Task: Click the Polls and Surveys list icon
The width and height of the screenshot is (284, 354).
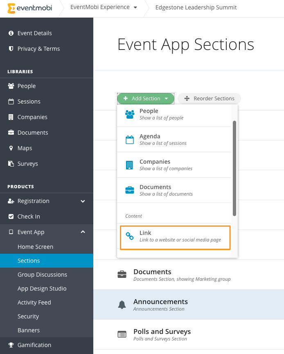Action: pyautogui.click(x=122, y=334)
